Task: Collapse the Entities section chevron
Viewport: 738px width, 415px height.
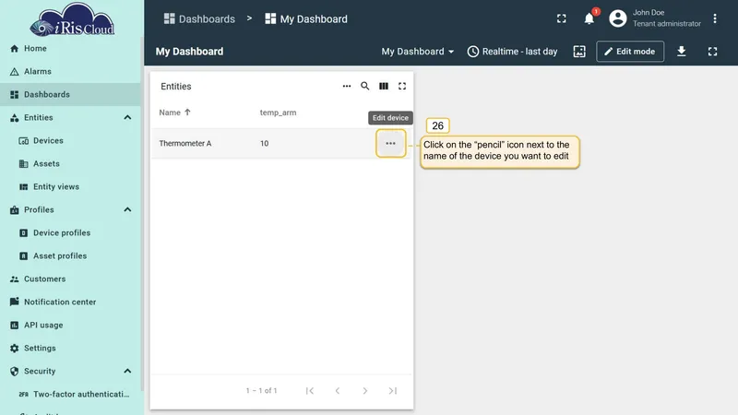Action: [127, 118]
